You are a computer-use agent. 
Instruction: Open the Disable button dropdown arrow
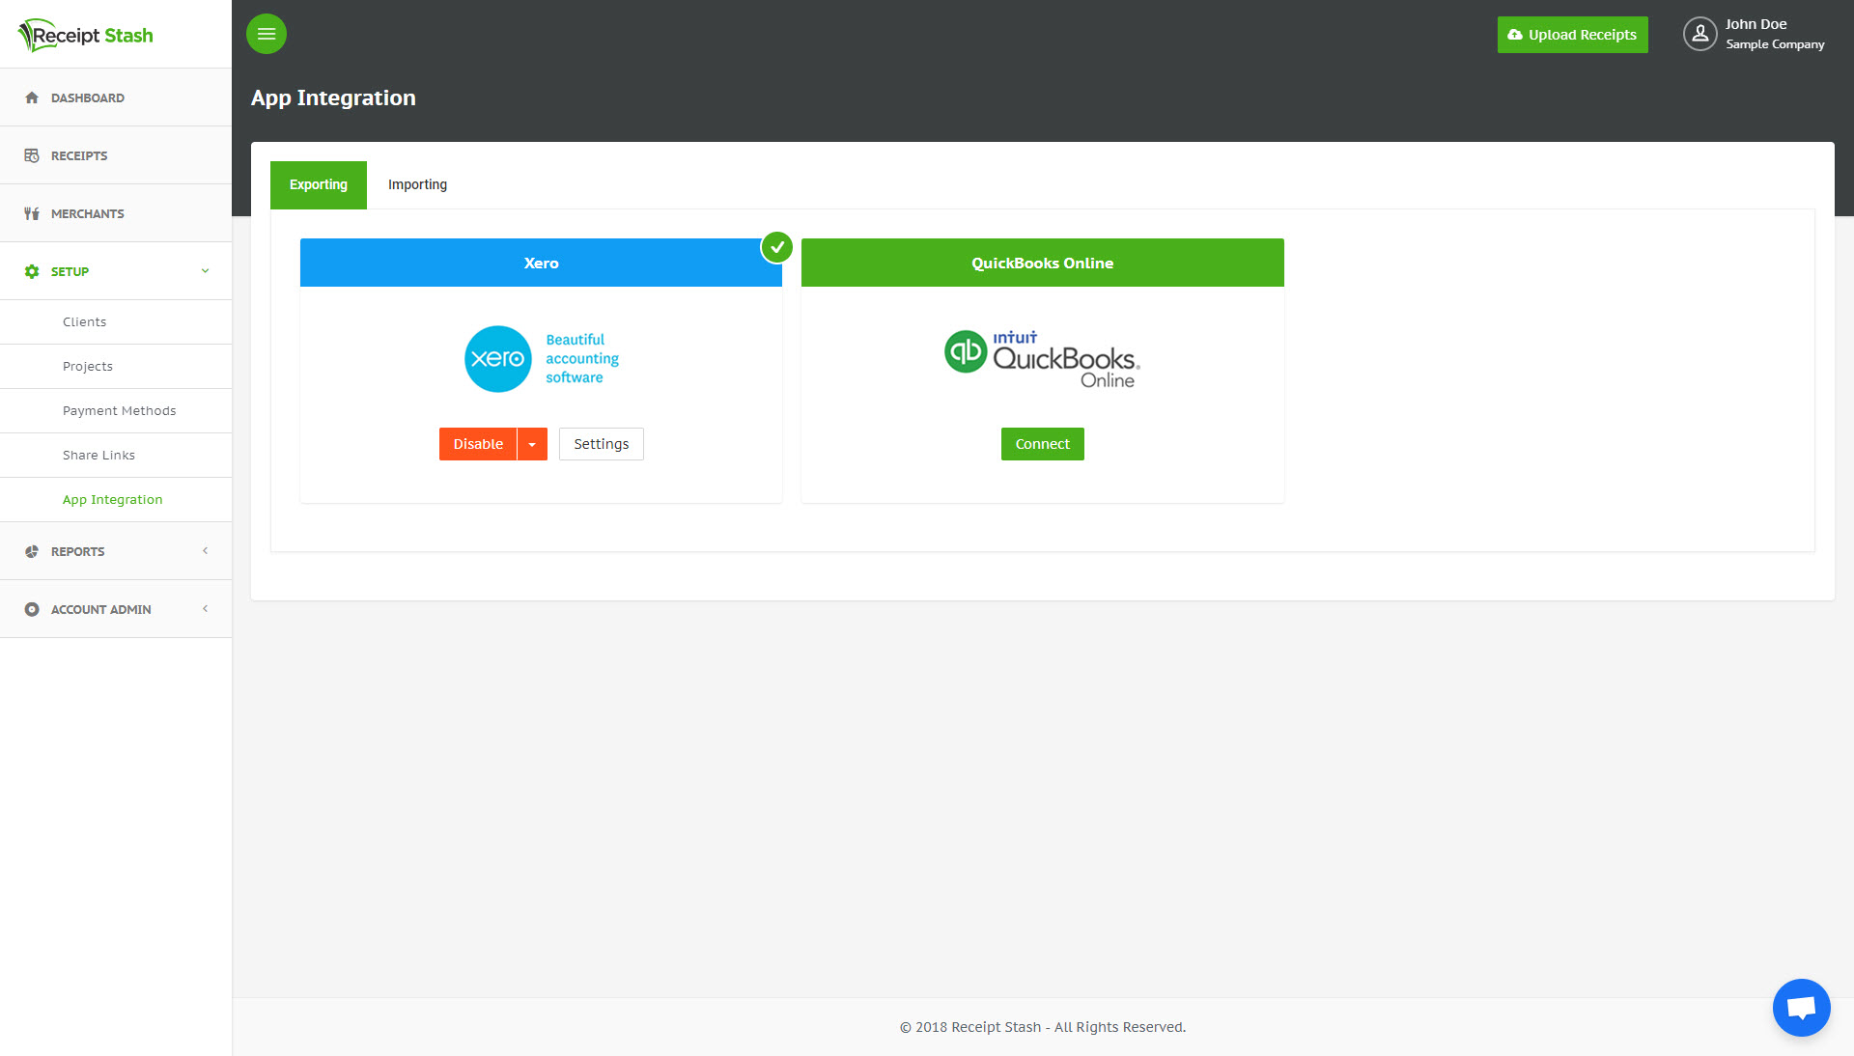(532, 444)
